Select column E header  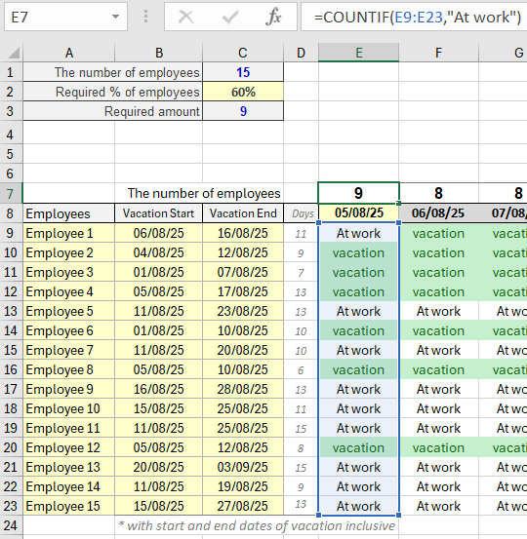tap(359, 53)
